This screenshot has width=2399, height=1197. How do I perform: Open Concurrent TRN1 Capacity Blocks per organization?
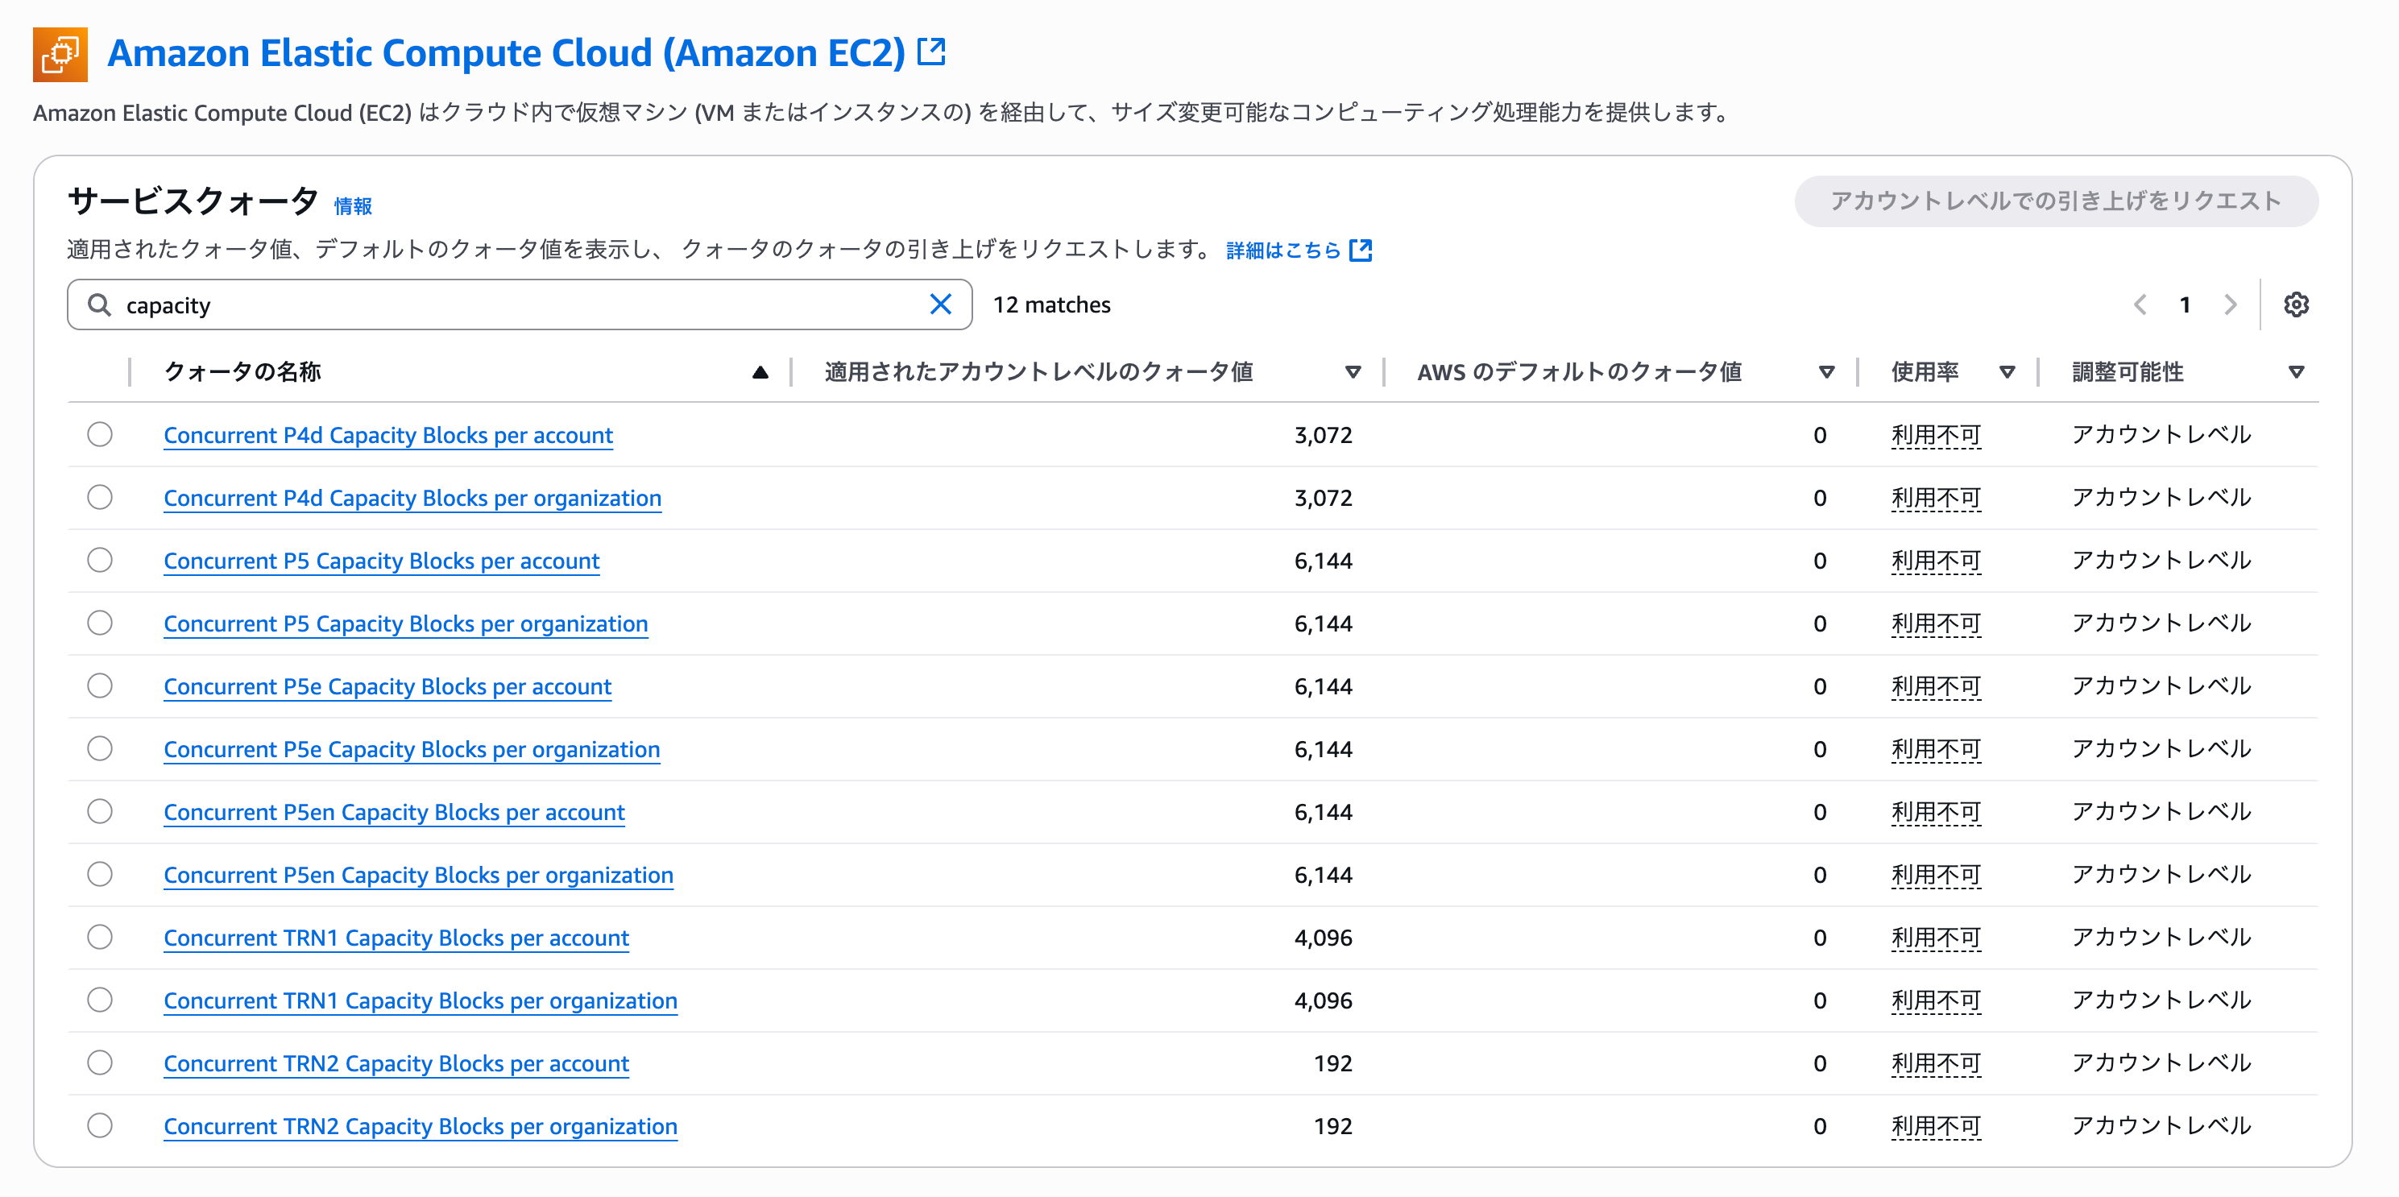421,1000
